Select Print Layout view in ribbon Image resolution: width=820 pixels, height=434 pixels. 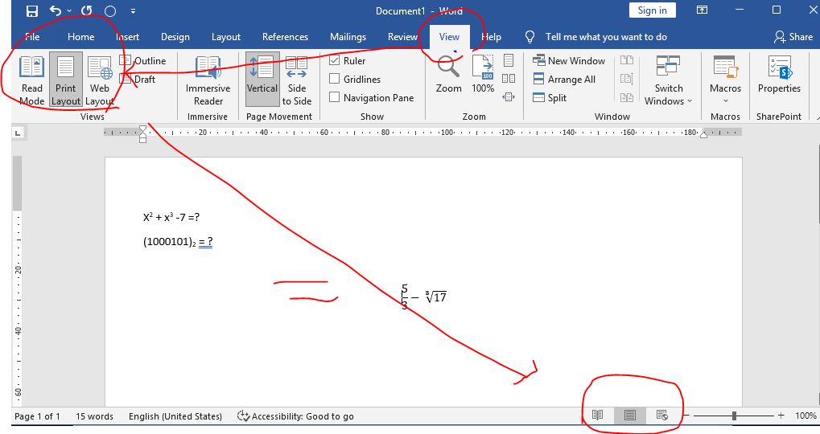click(65, 80)
